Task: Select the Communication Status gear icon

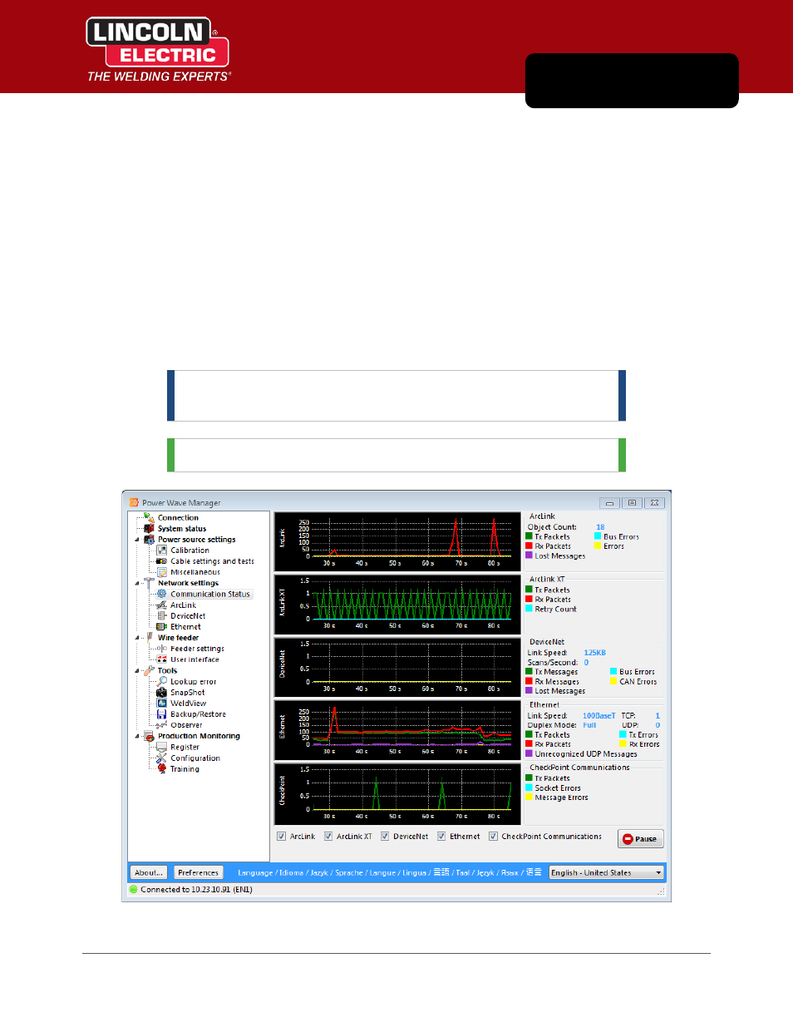Action: (x=162, y=594)
